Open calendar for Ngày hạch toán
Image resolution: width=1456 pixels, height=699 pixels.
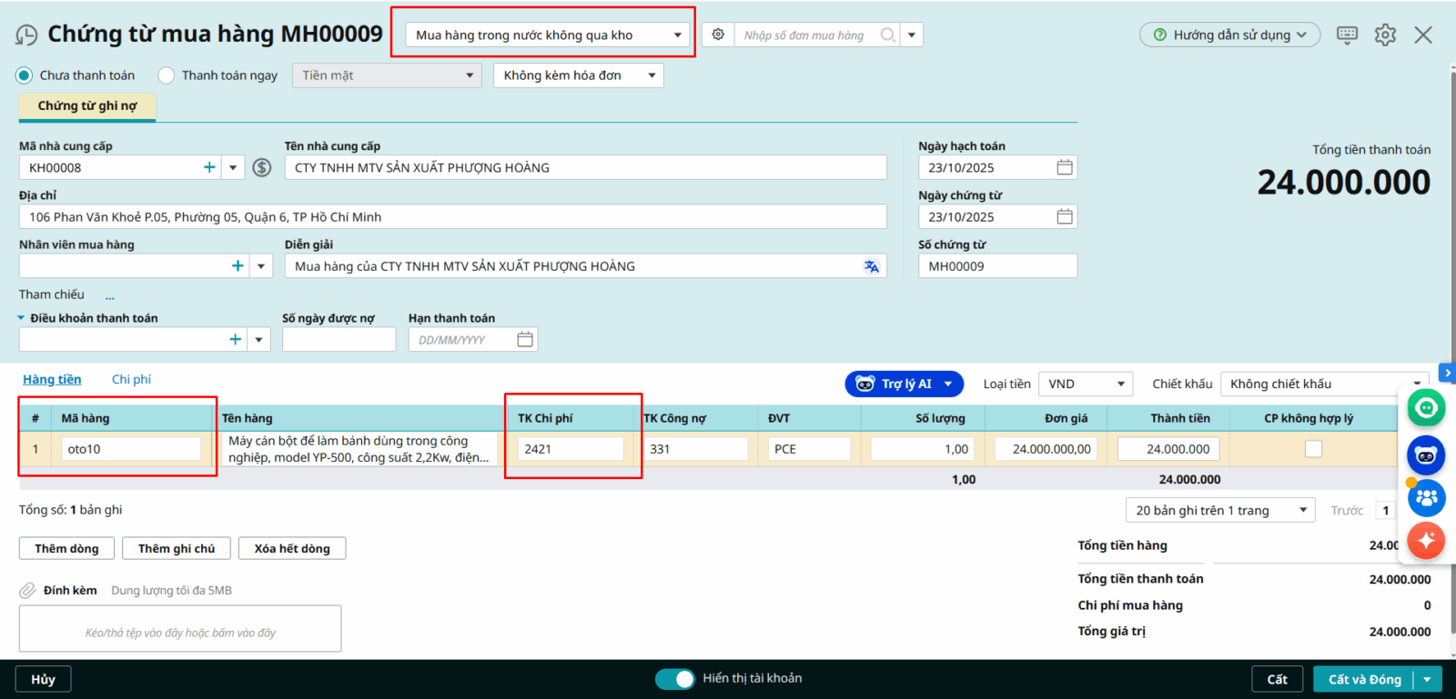click(1064, 167)
